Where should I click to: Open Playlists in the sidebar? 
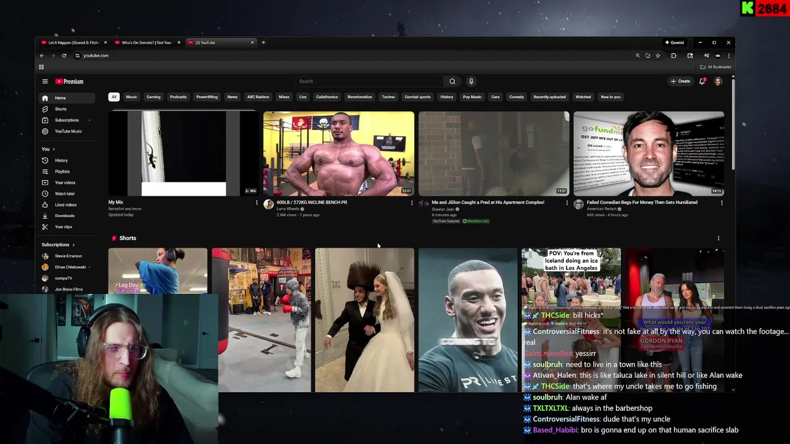click(68, 171)
